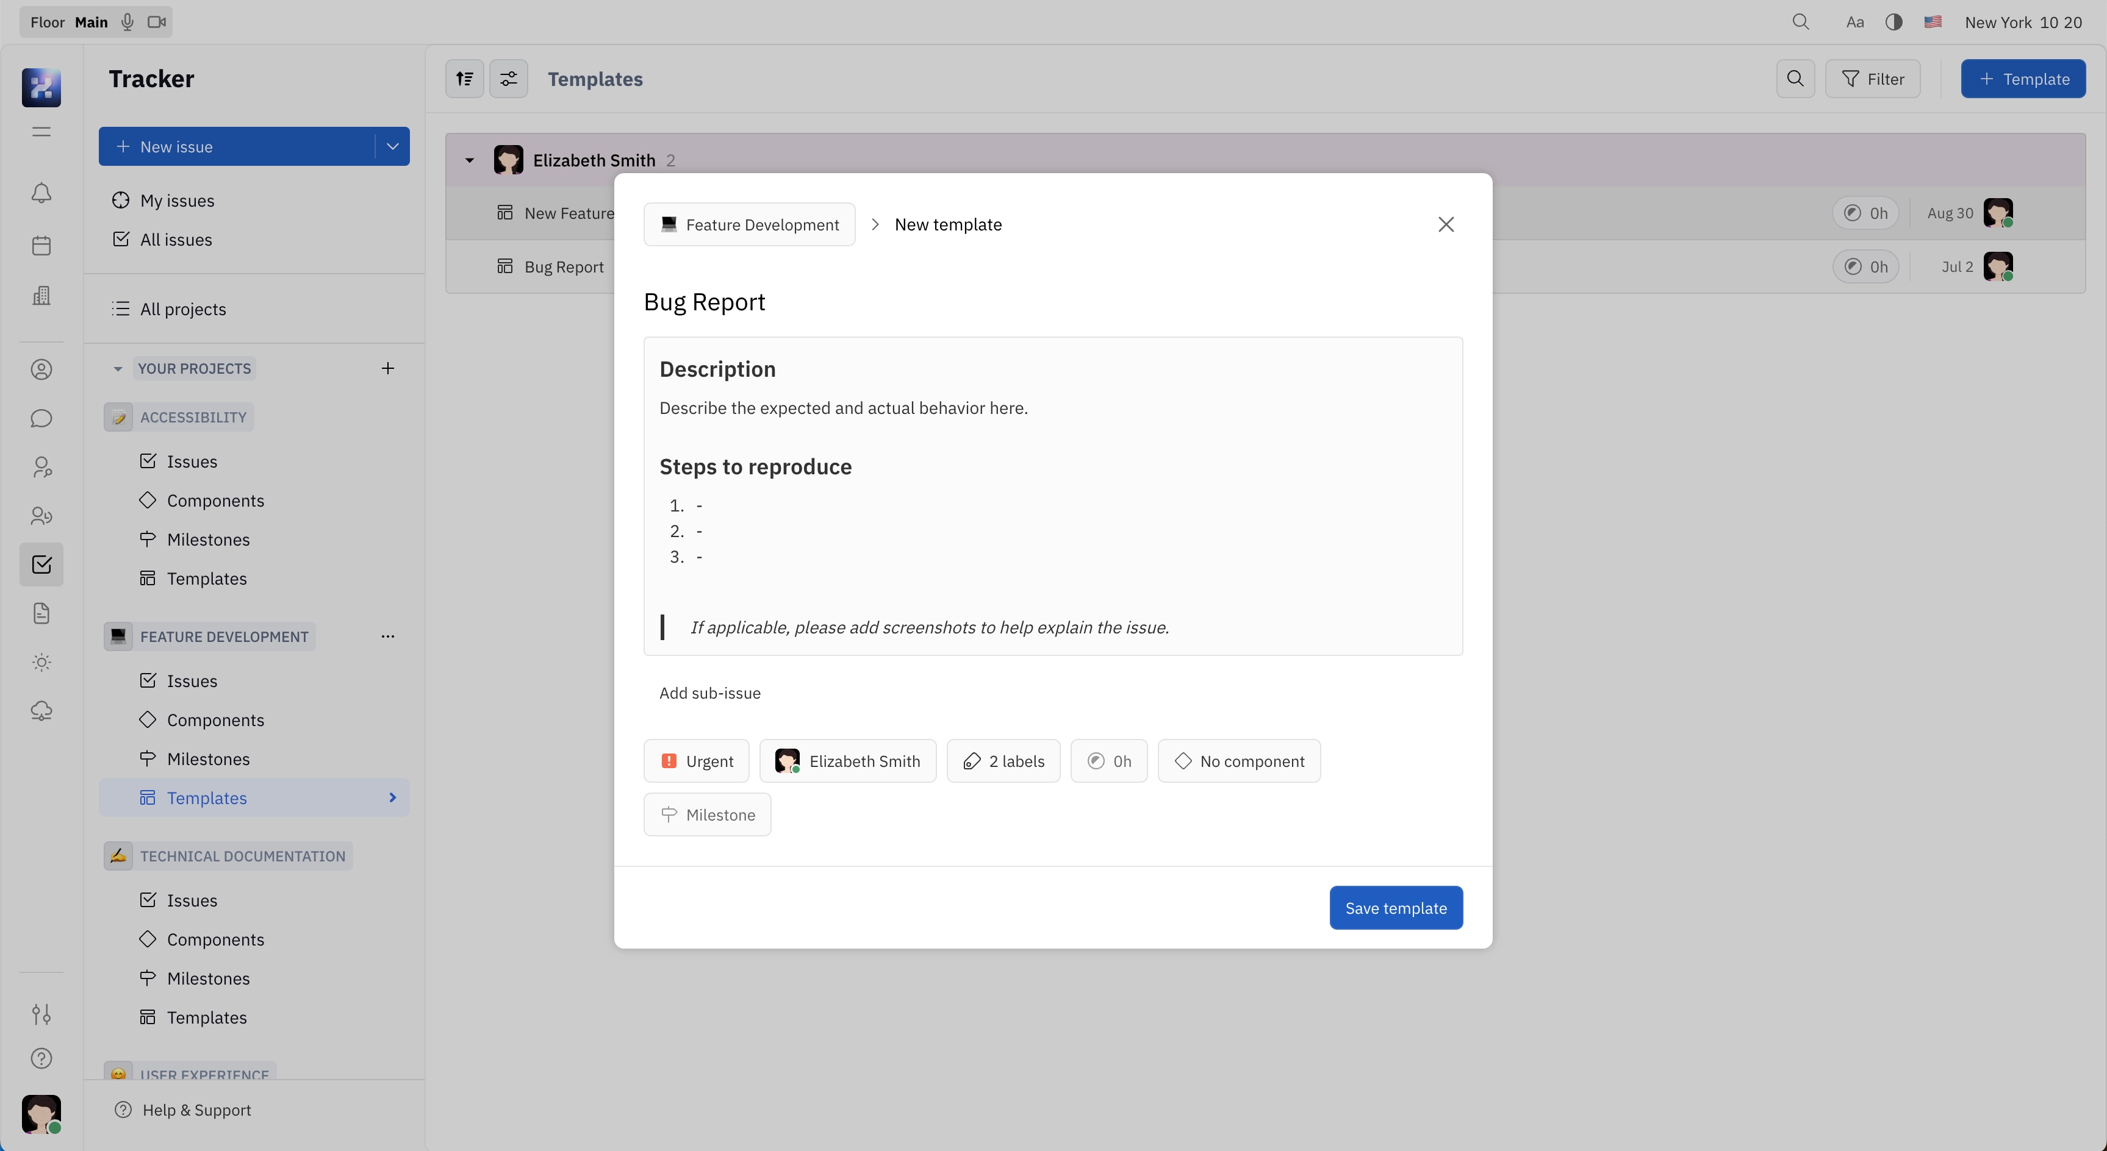Collapse the YOUR PROJECTS section
2107x1151 pixels.
pyautogui.click(x=118, y=368)
